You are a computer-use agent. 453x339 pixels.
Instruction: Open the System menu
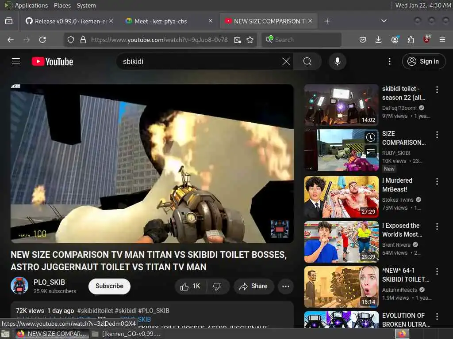click(86, 5)
